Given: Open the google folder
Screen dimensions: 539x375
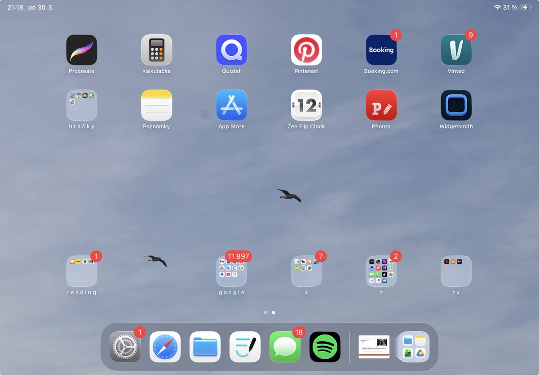Looking at the screenshot, I should point(231,271).
